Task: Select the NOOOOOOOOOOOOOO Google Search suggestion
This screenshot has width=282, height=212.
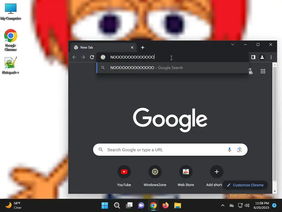Action: click(173, 68)
